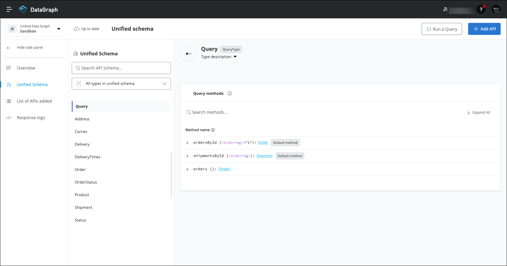This screenshot has width=507, height=266.
Task: Expand the ordersById method row
Action: pyautogui.click(x=187, y=143)
